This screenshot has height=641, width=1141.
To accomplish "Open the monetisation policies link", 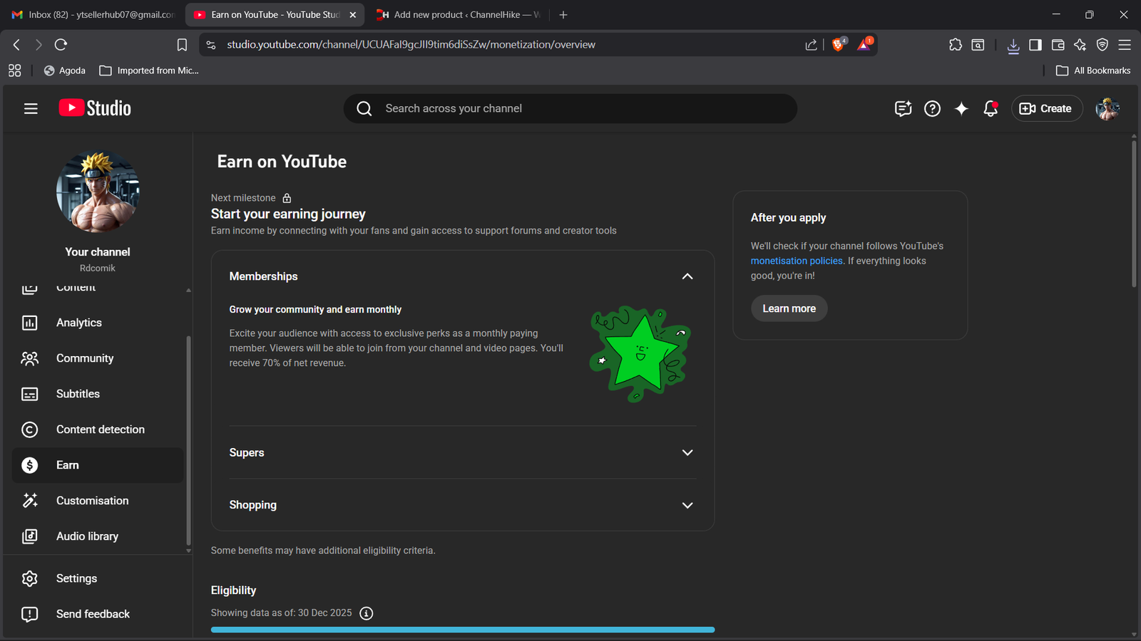I will (796, 261).
